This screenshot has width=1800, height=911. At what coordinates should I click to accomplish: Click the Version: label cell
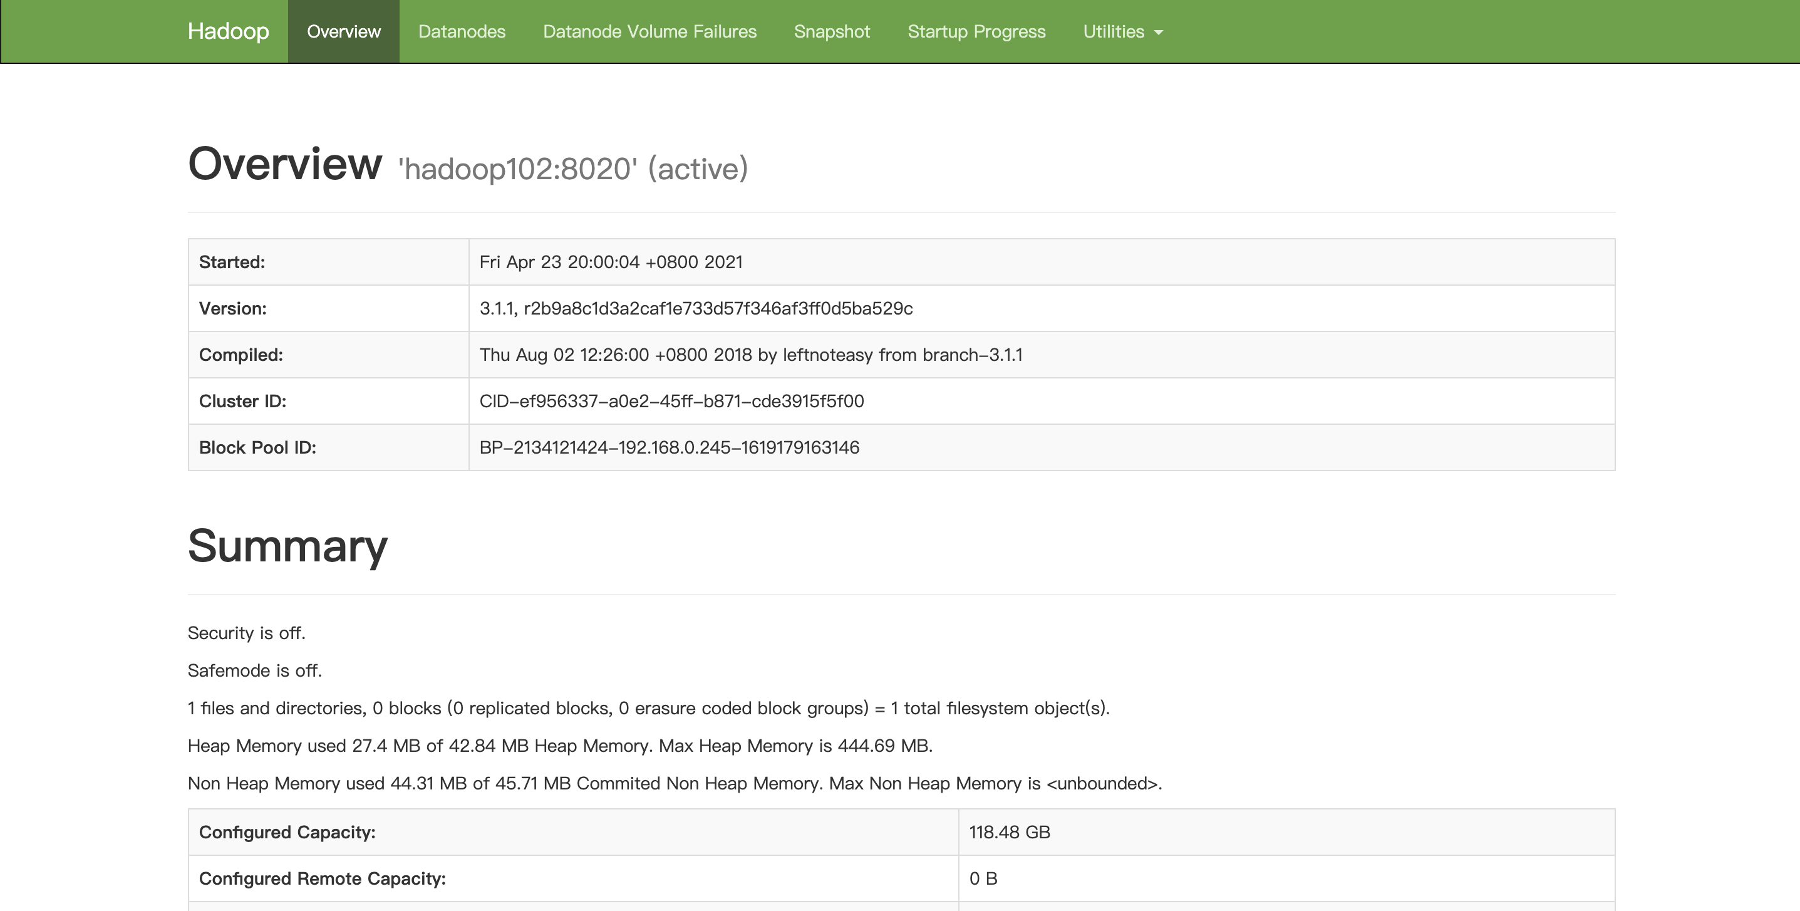[328, 308]
